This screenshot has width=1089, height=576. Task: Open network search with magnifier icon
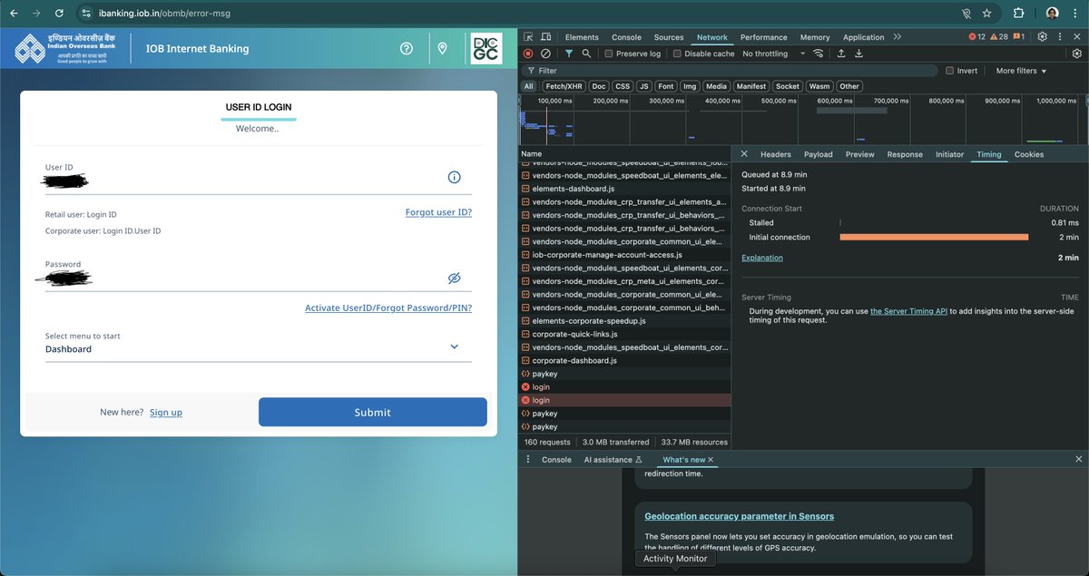tap(586, 54)
